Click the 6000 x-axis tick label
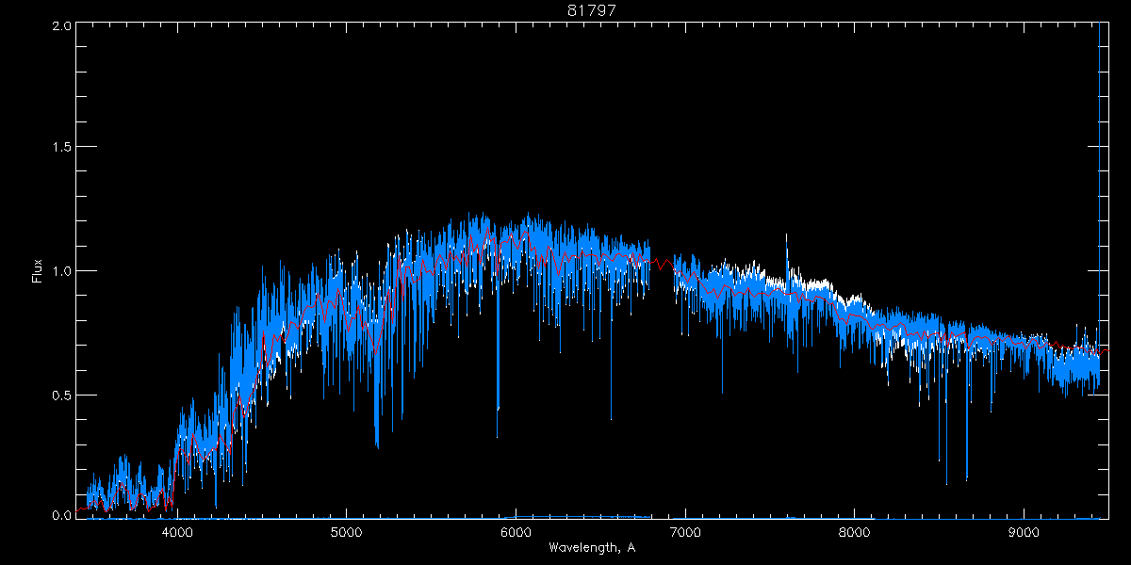This screenshot has height=565, width=1131. (x=516, y=531)
